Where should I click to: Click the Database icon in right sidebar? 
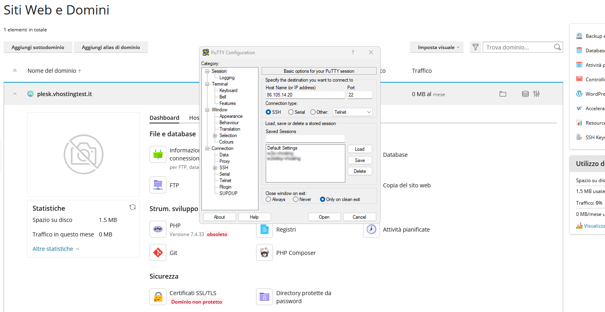[x=579, y=50]
